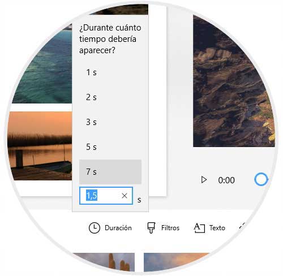The height and width of the screenshot is (276, 283).
Task: Click the custom duration input field
Action: point(106,196)
